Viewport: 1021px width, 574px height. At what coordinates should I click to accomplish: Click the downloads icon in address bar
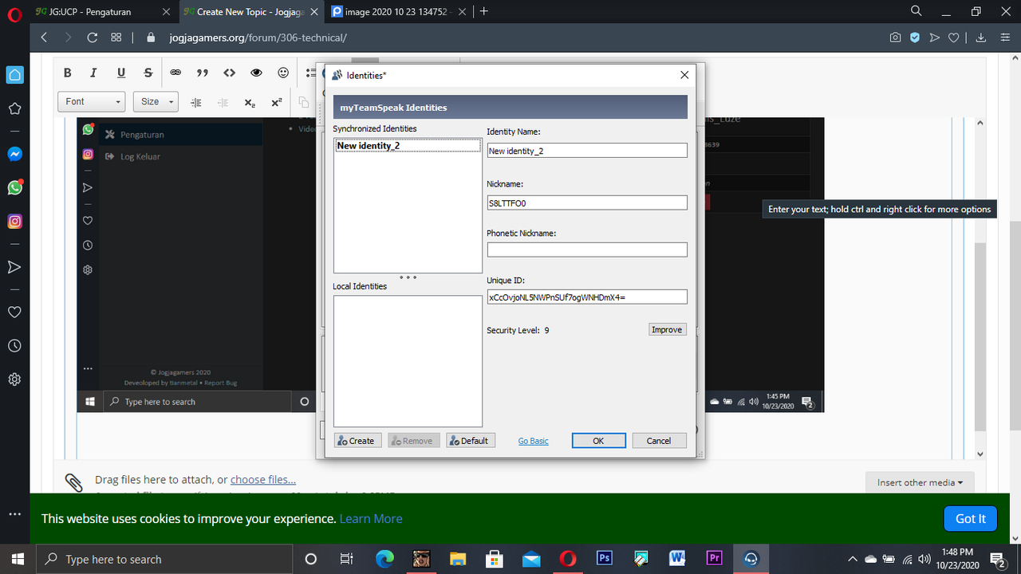pos(982,37)
